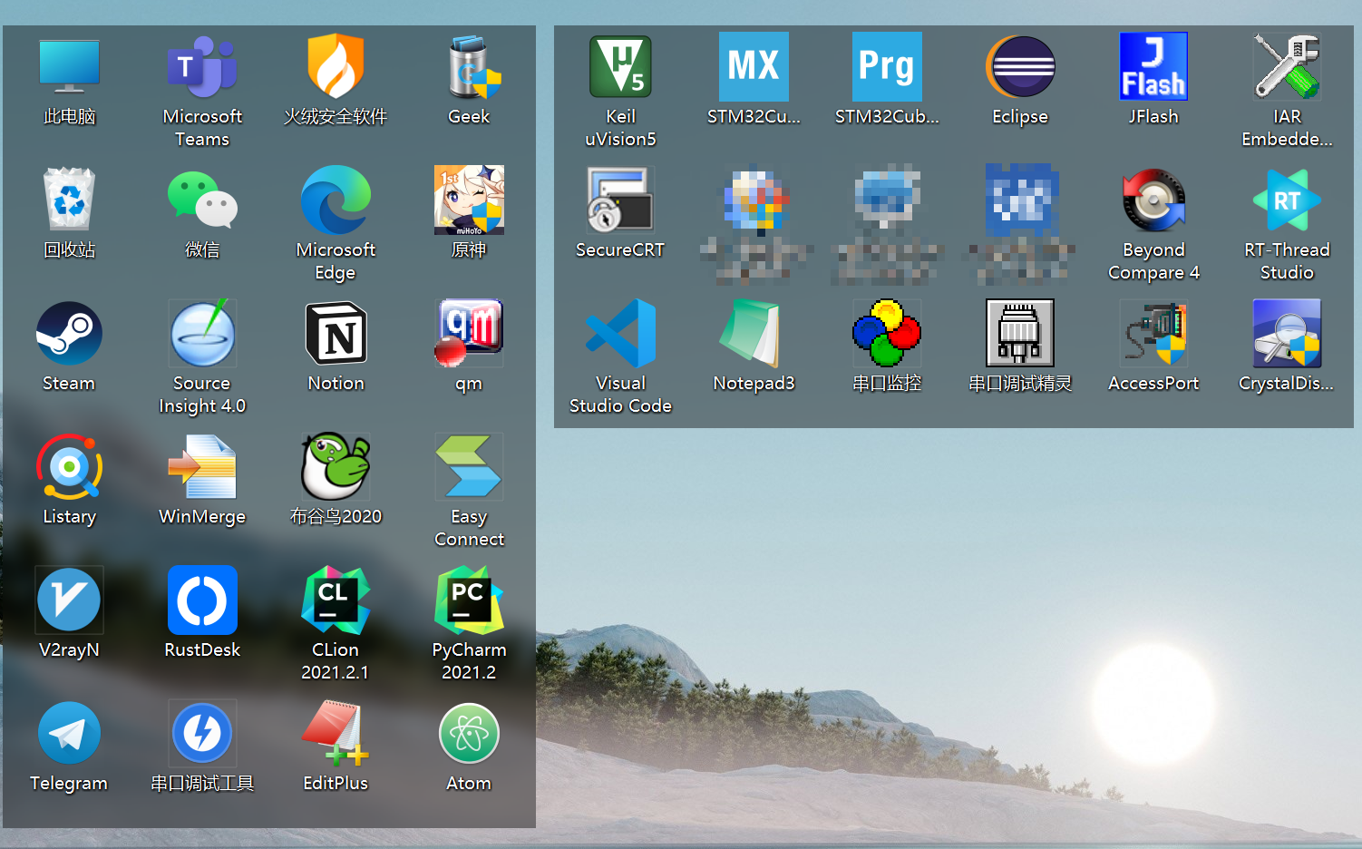
Task: Open 布谷鸟2020 bird icon
Action: tap(336, 467)
